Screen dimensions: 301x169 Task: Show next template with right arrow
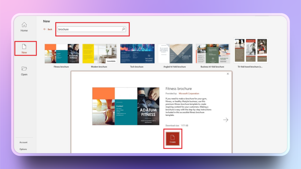[x=225, y=120]
